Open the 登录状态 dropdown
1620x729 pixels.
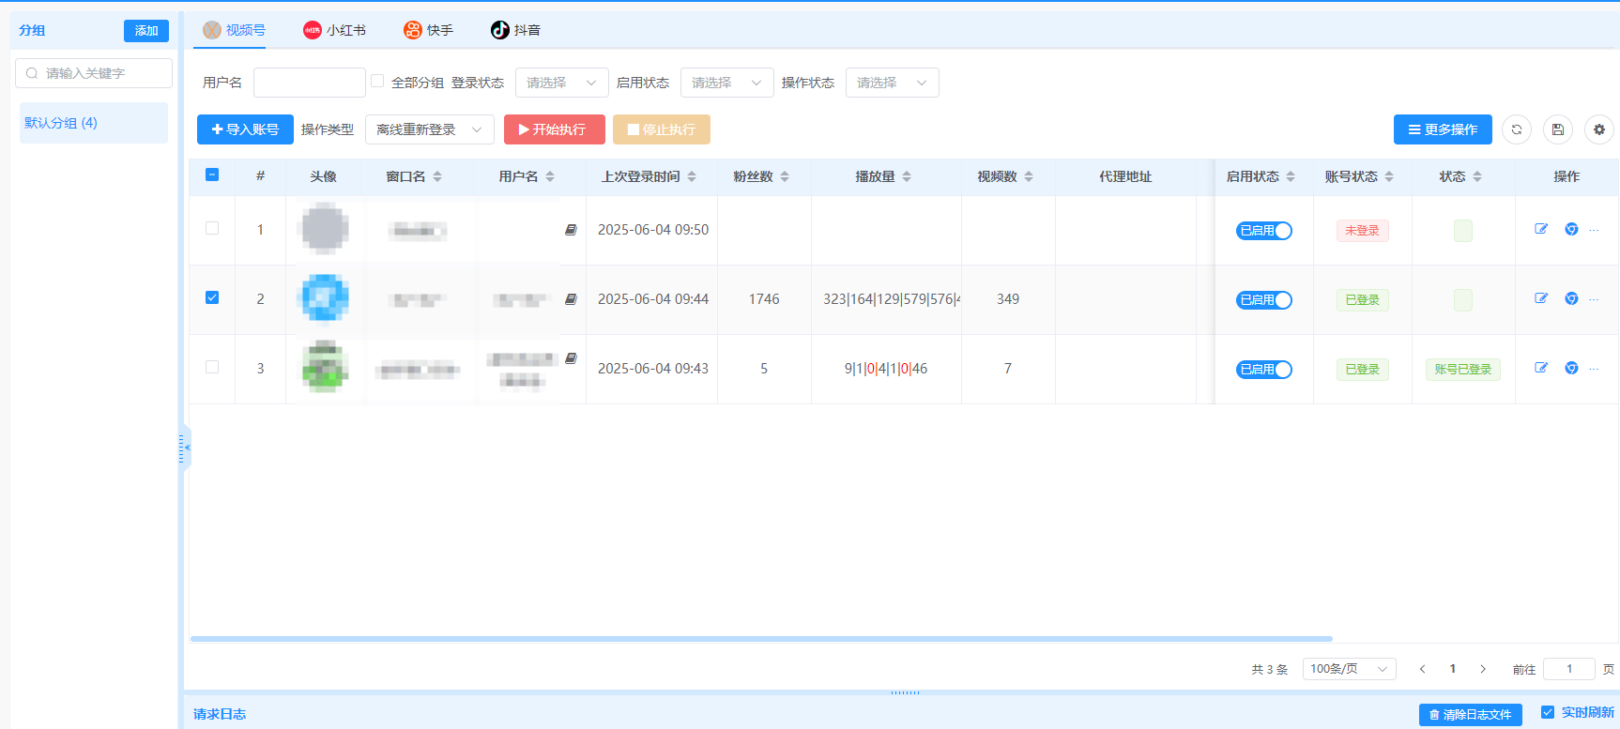[561, 83]
